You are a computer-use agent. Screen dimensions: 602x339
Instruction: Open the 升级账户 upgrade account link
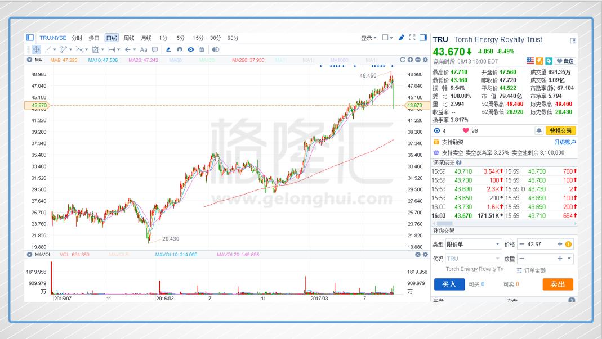click(565, 142)
